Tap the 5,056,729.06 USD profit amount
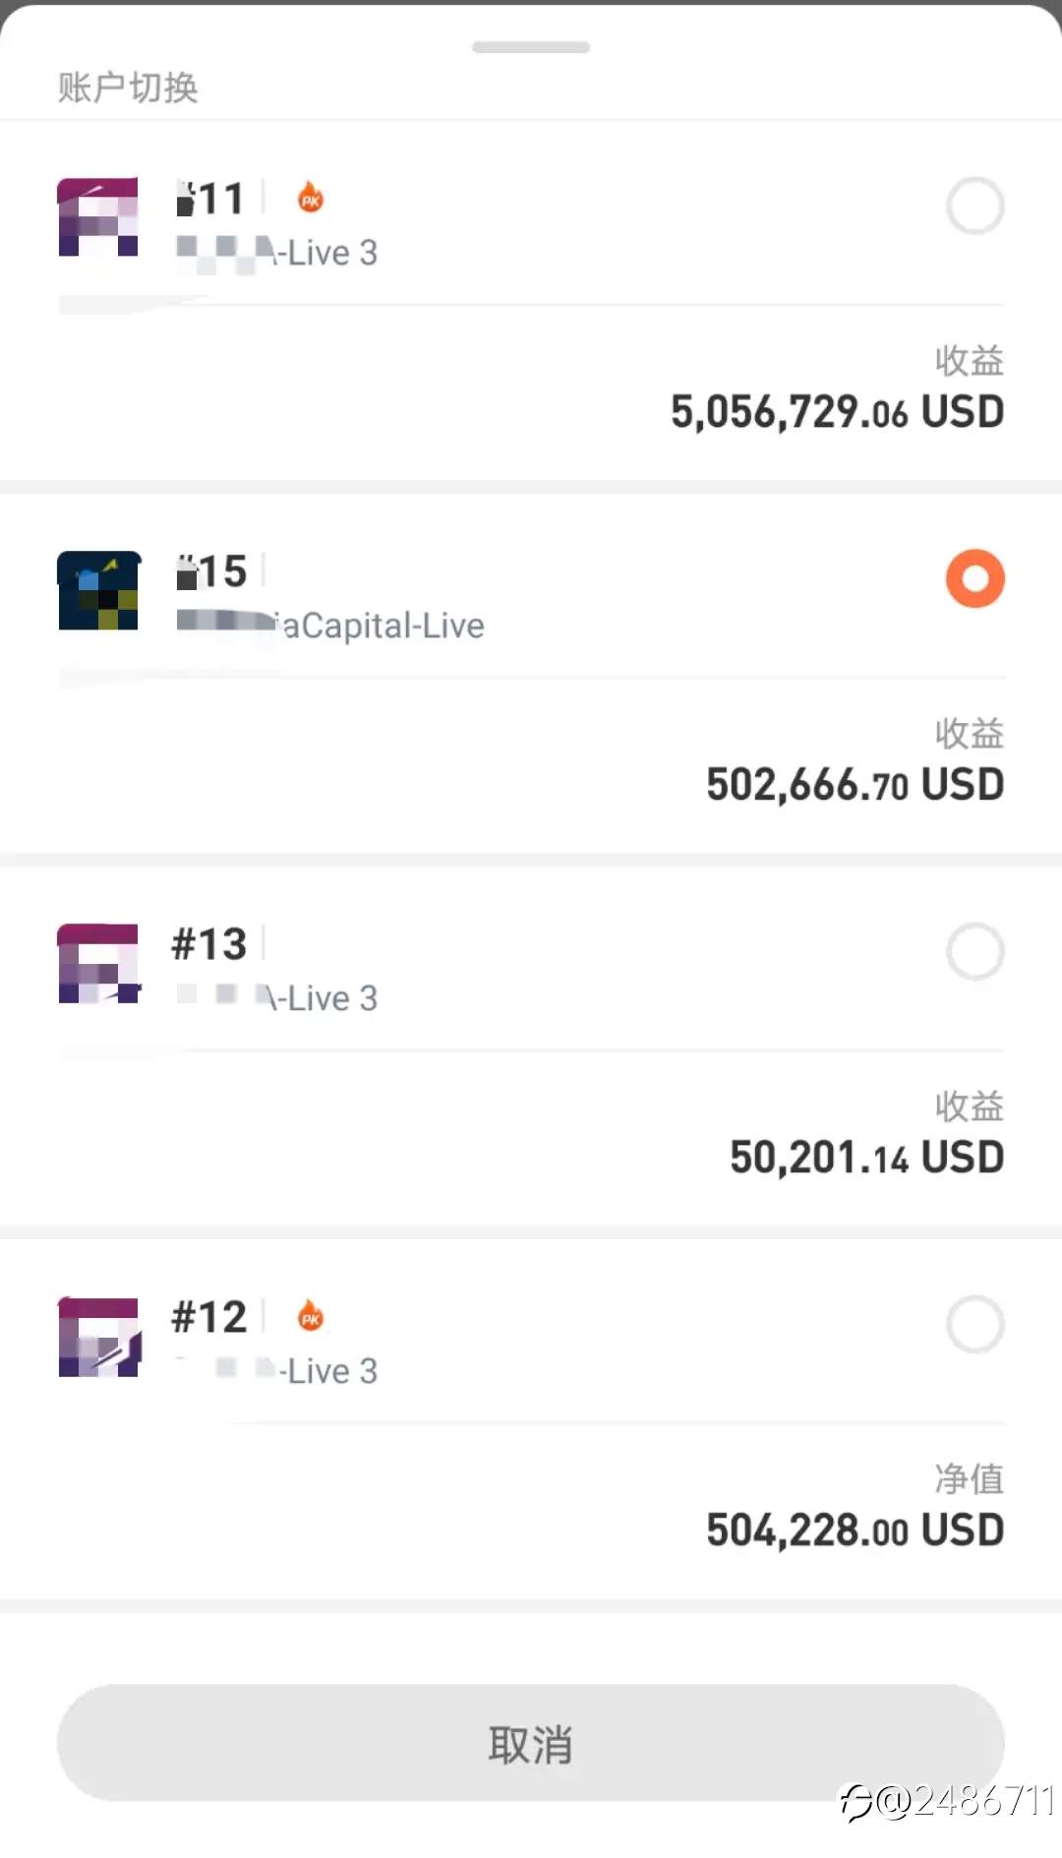The image size is (1062, 1858). 837,412
